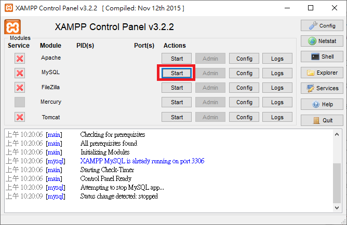This screenshot has width=347, height=225.
Task: Click the log scrollbar up arrow
Action: 337,134
